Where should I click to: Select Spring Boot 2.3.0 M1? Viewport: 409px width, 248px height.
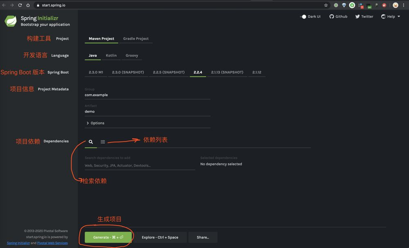pos(96,72)
